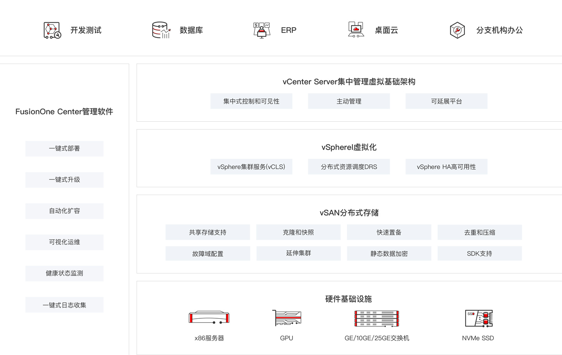
Task: Click the 分支机构办公 hexagon icon
Action: click(457, 30)
